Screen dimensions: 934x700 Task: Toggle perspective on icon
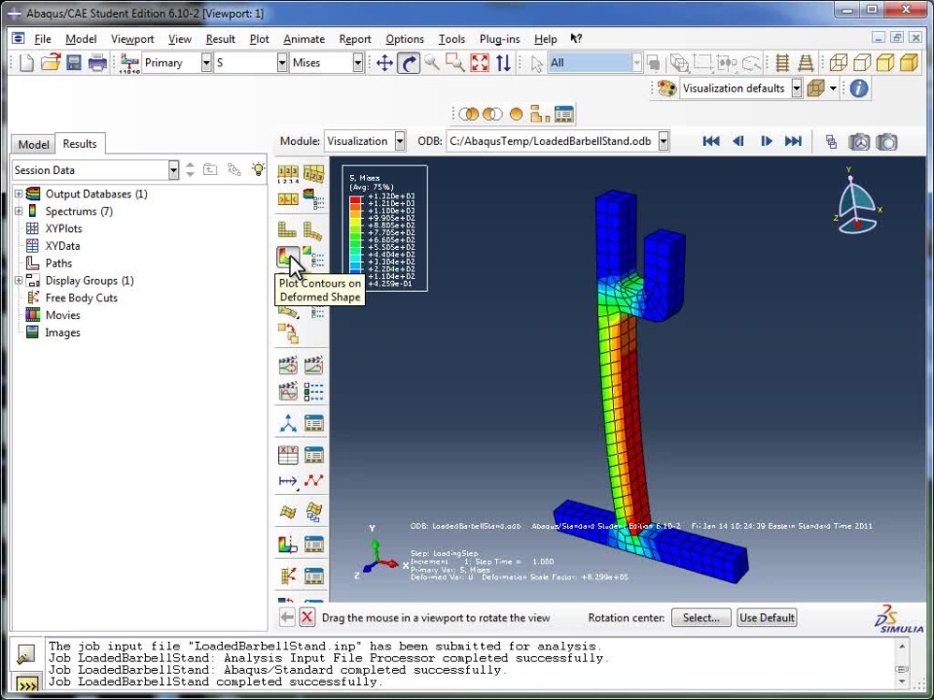click(806, 62)
